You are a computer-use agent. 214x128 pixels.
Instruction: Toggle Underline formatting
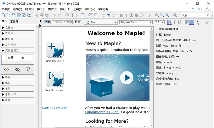[x=179, y=22]
